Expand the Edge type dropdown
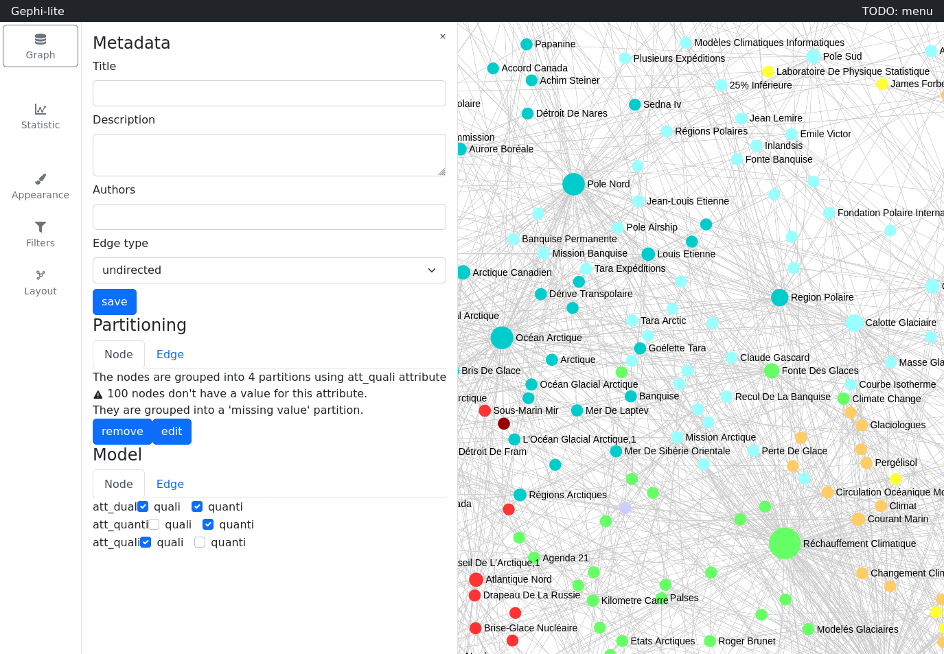The height and width of the screenshot is (654, 944). tap(269, 270)
